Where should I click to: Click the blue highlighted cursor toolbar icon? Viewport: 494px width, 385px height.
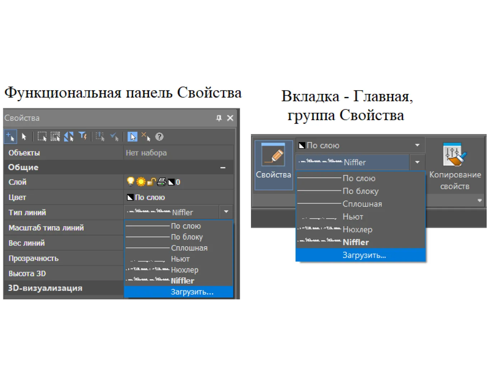point(132,137)
